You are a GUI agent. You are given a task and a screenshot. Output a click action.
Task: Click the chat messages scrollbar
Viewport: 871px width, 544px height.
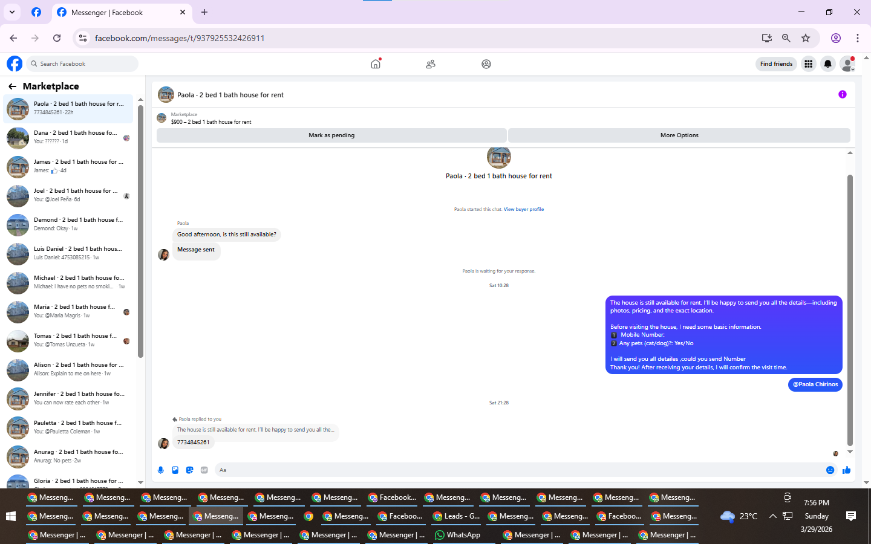coord(850,309)
